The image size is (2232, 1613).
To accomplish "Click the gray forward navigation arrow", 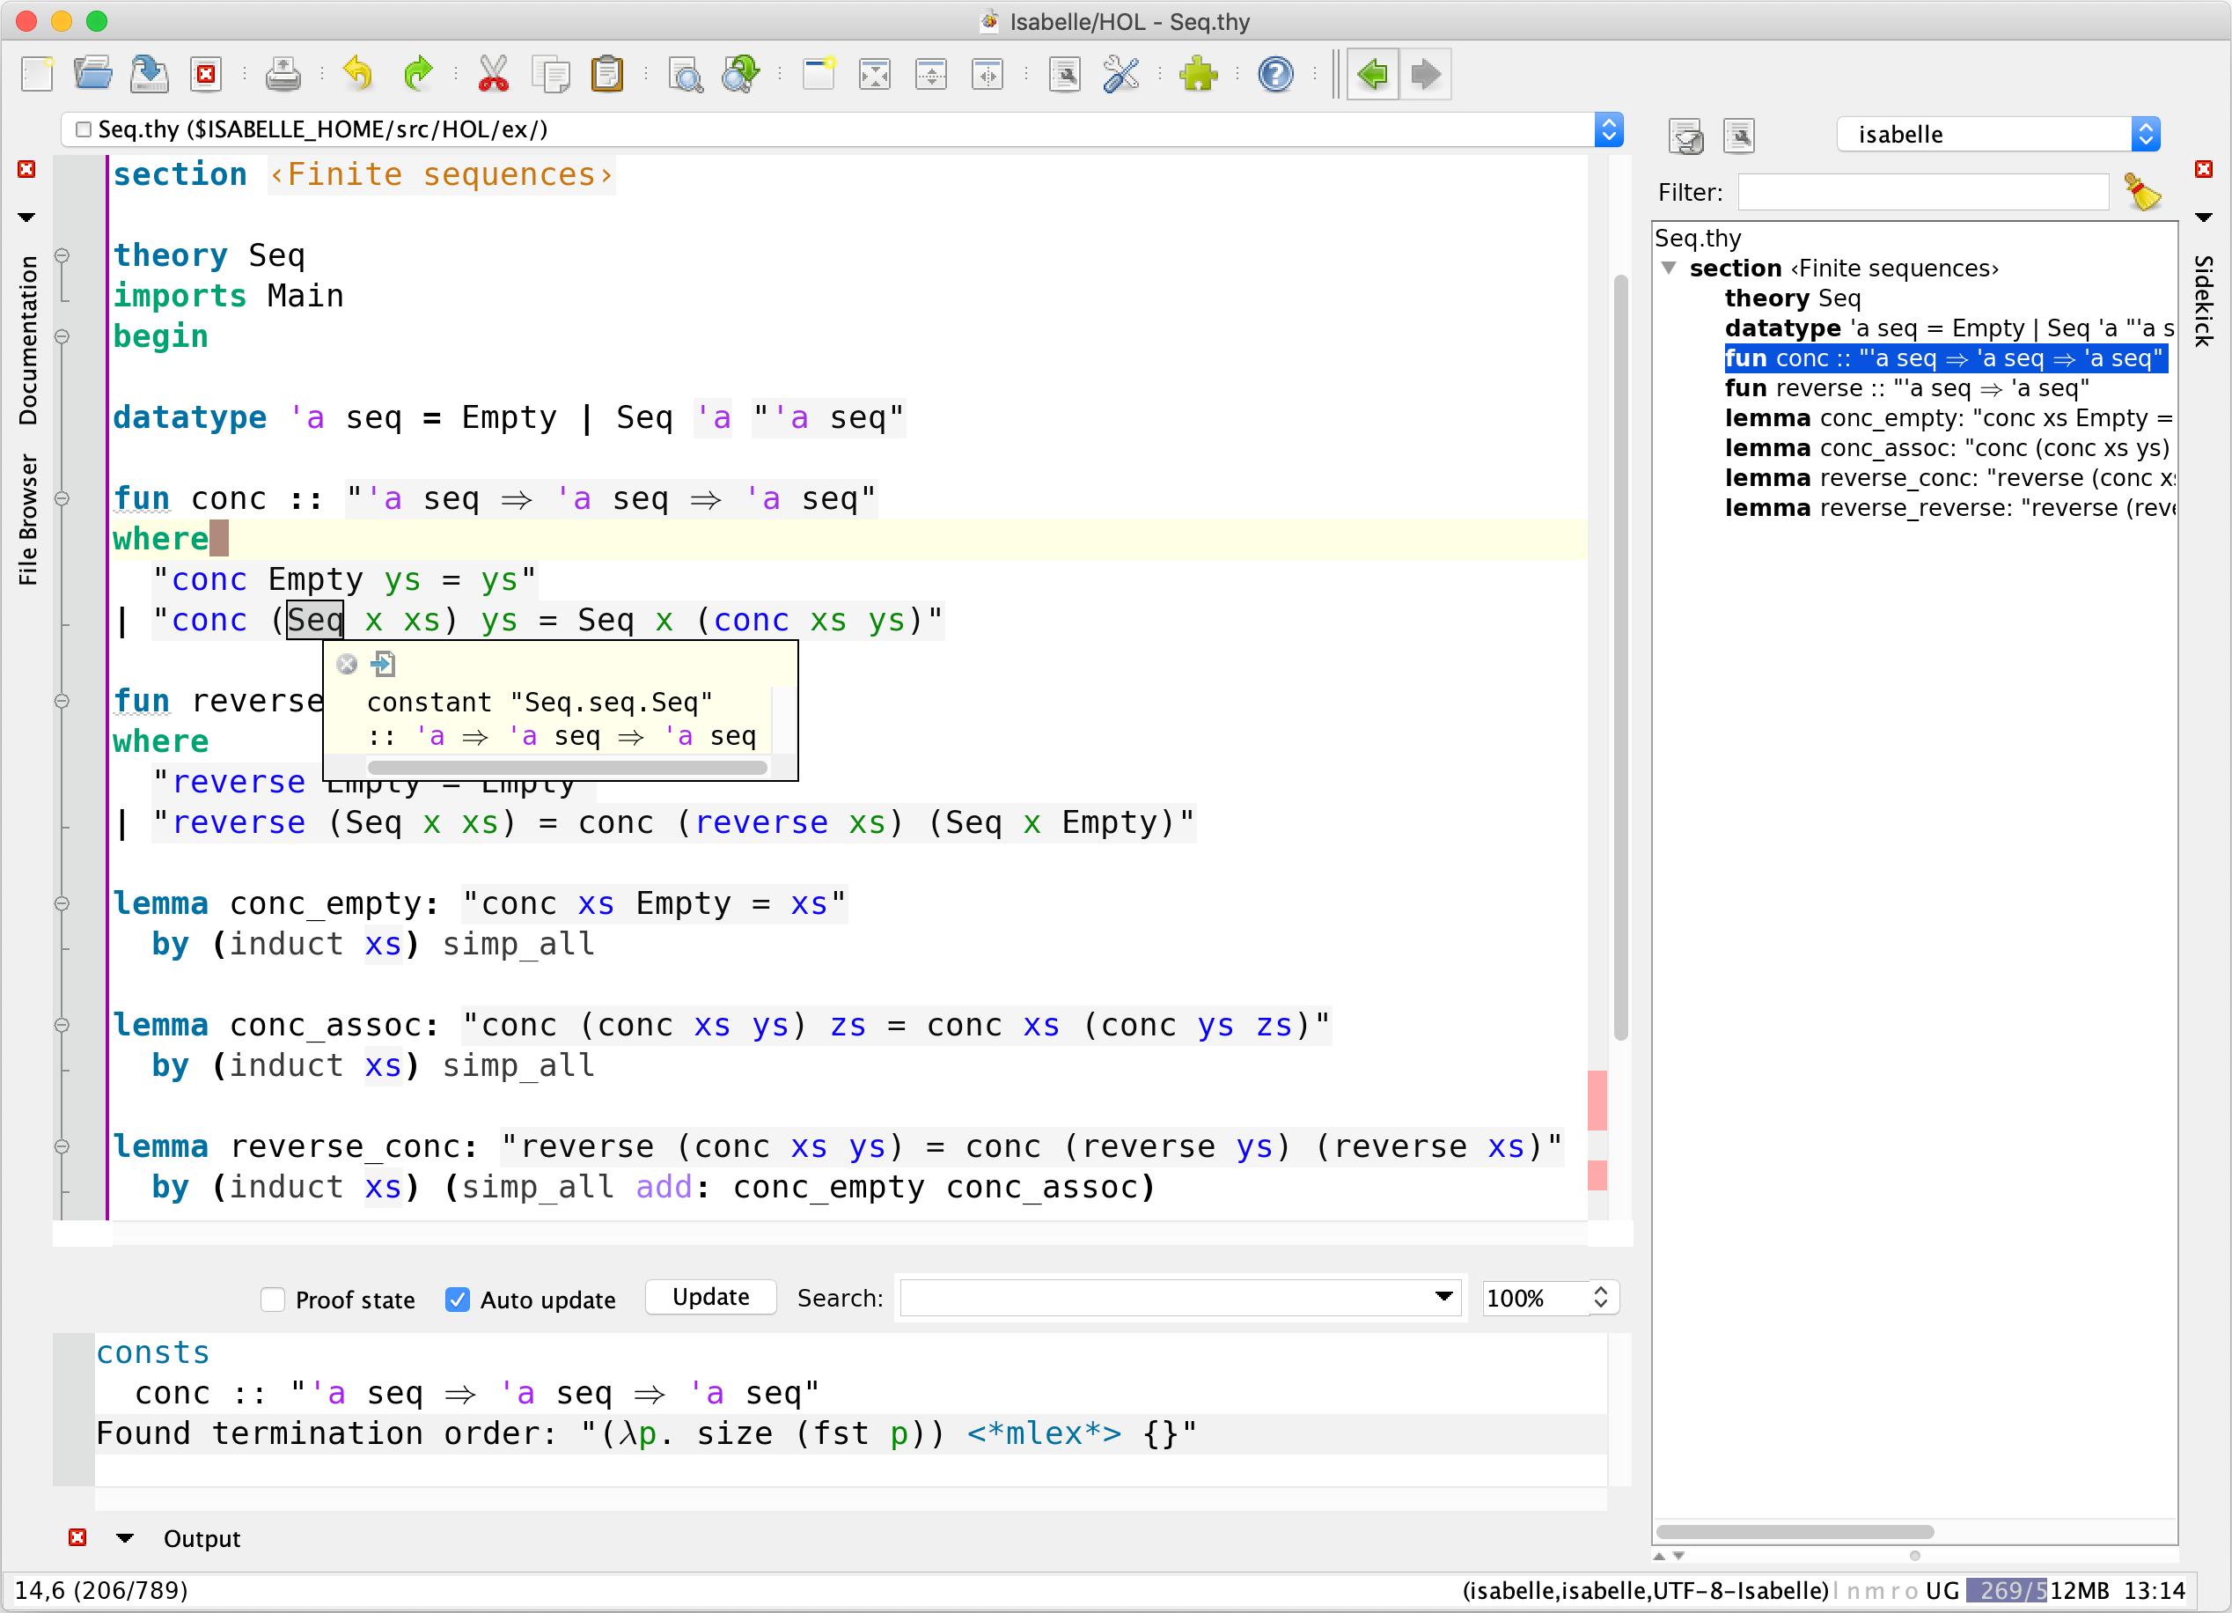I will 1425,74.
